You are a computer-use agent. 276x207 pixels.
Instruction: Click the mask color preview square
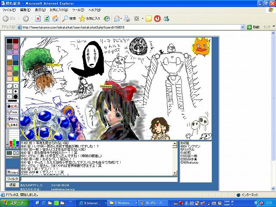coord(9,153)
